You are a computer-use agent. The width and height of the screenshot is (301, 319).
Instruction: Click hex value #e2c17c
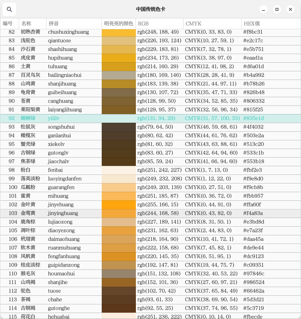pos(253,41)
